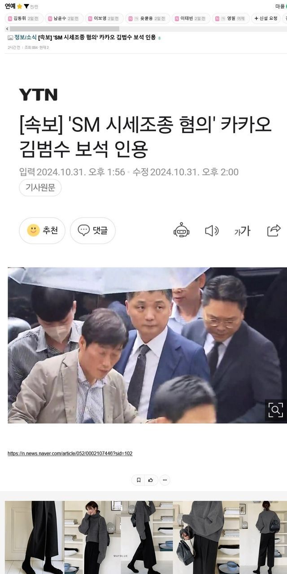Click the 기사원문 original article button
Screen dimensions: 287x574
[40, 187]
